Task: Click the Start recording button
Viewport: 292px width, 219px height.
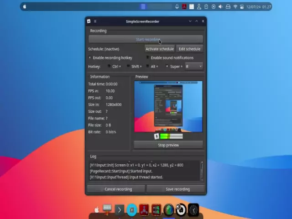Action: 146,39
